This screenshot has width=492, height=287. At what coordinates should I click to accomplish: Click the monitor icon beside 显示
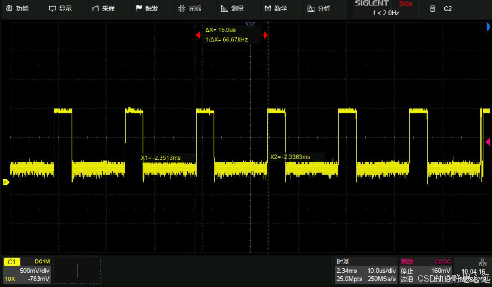click(x=52, y=8)
